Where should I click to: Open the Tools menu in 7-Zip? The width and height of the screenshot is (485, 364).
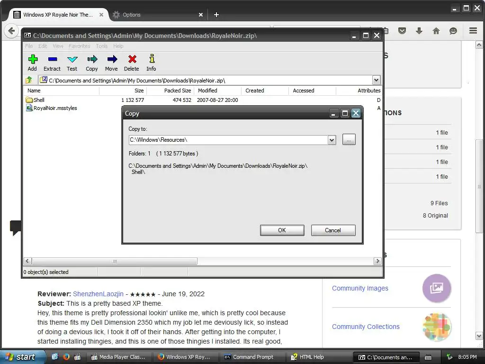102,46
